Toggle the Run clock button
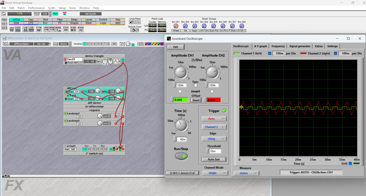This screenshot has width=366, height=196. pyautogui.click(x=55, y=14)
